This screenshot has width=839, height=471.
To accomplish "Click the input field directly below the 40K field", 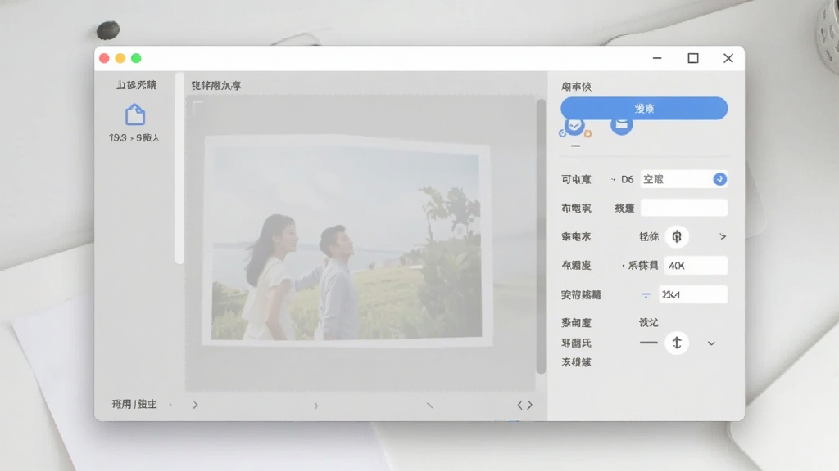I will click(693, 294).
